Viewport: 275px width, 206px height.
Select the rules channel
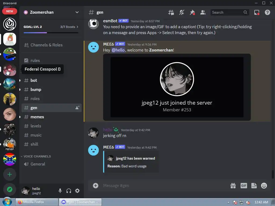51,60
